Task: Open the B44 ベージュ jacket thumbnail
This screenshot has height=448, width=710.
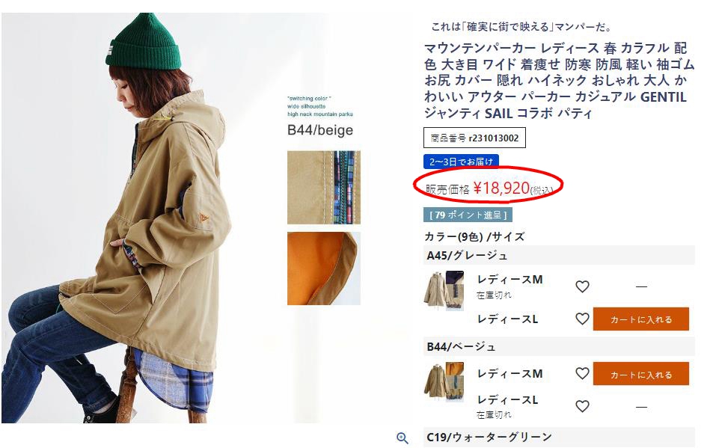Action: pos(444,382)
